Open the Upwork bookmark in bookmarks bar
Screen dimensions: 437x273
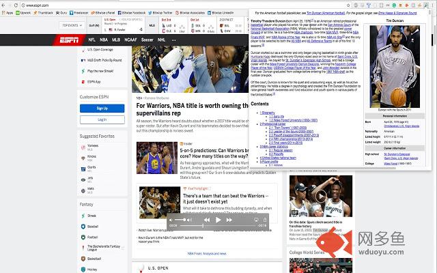point(25,12)
